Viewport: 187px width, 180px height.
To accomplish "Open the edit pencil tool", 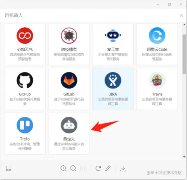I will tap(108, 168).
